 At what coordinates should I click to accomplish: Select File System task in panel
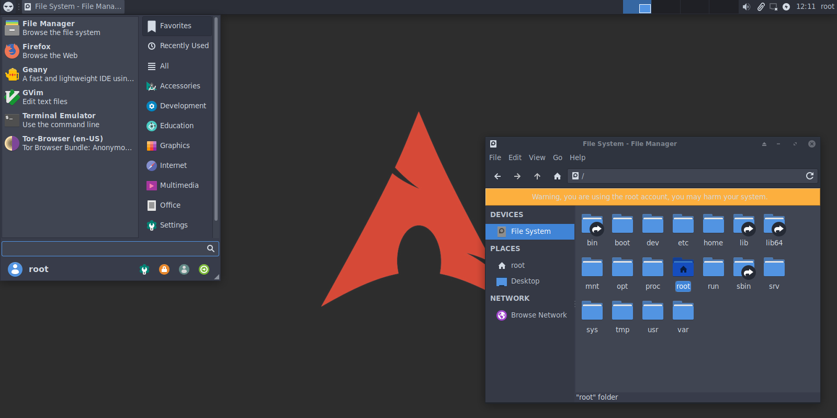point(73,7)
